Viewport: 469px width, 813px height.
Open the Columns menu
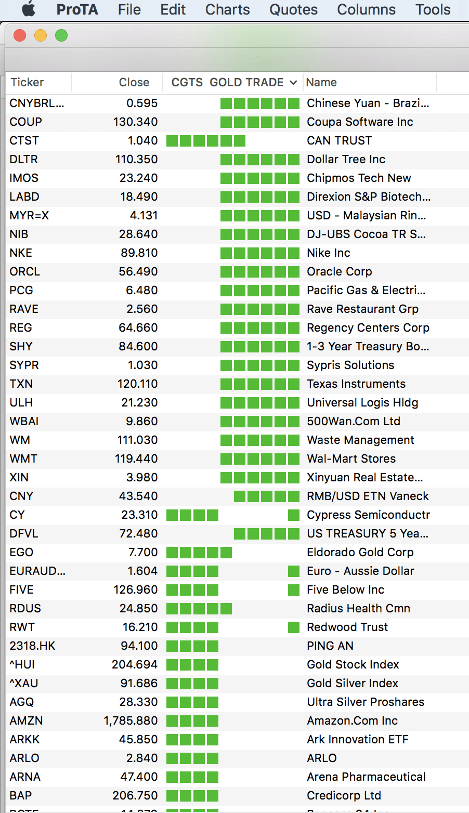pos(366,9)
